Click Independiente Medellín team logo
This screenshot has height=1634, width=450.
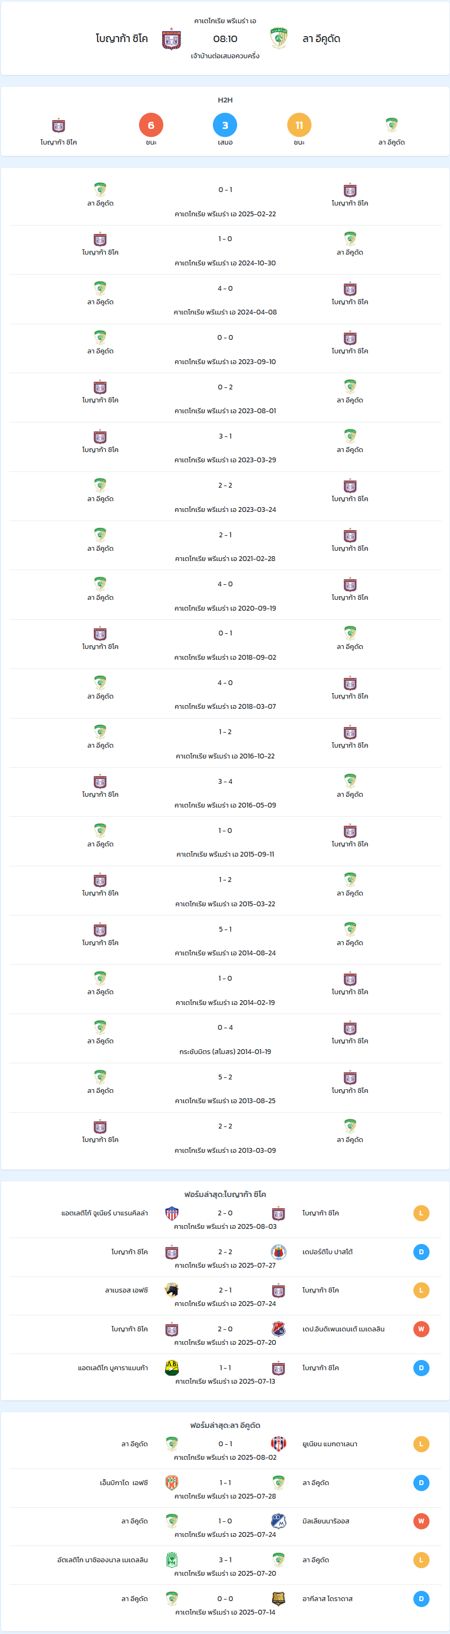[x=278, y=1329]
